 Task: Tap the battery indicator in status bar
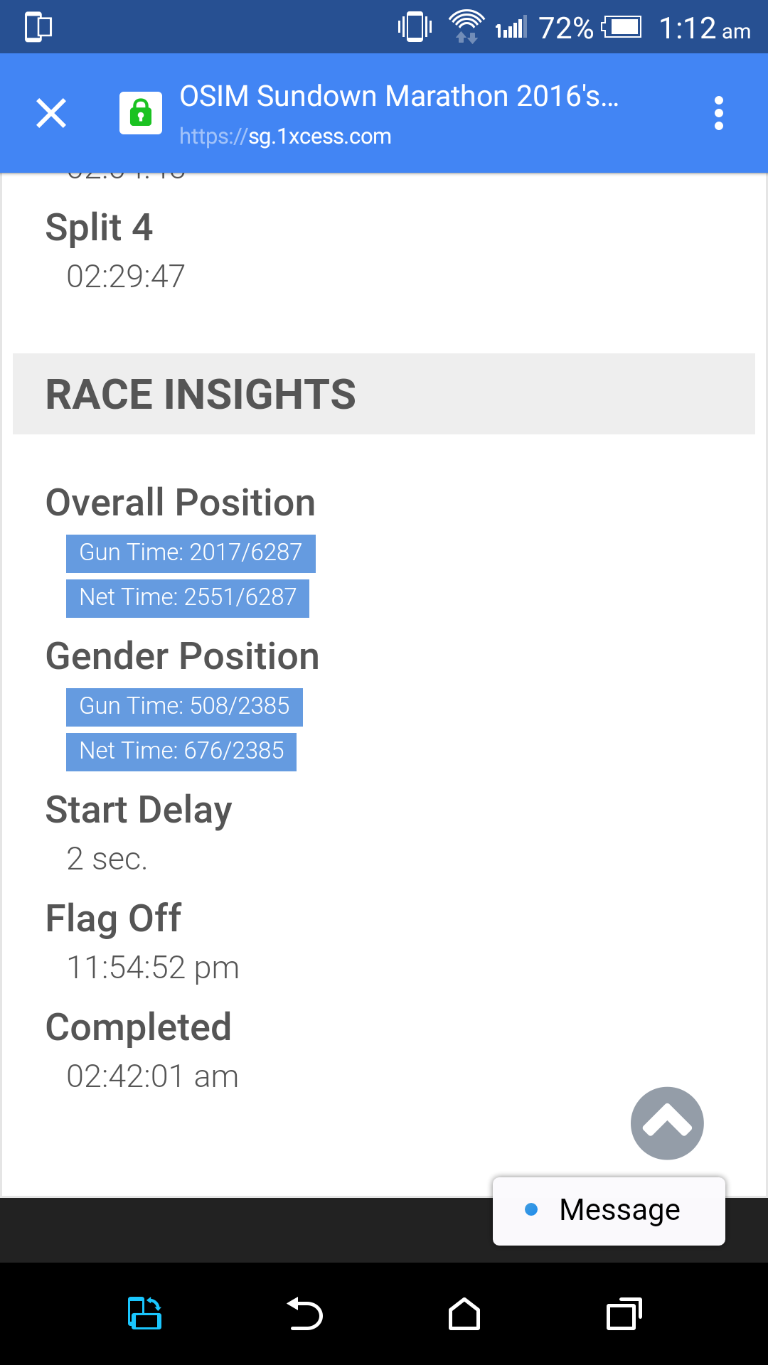coord(622,28)
